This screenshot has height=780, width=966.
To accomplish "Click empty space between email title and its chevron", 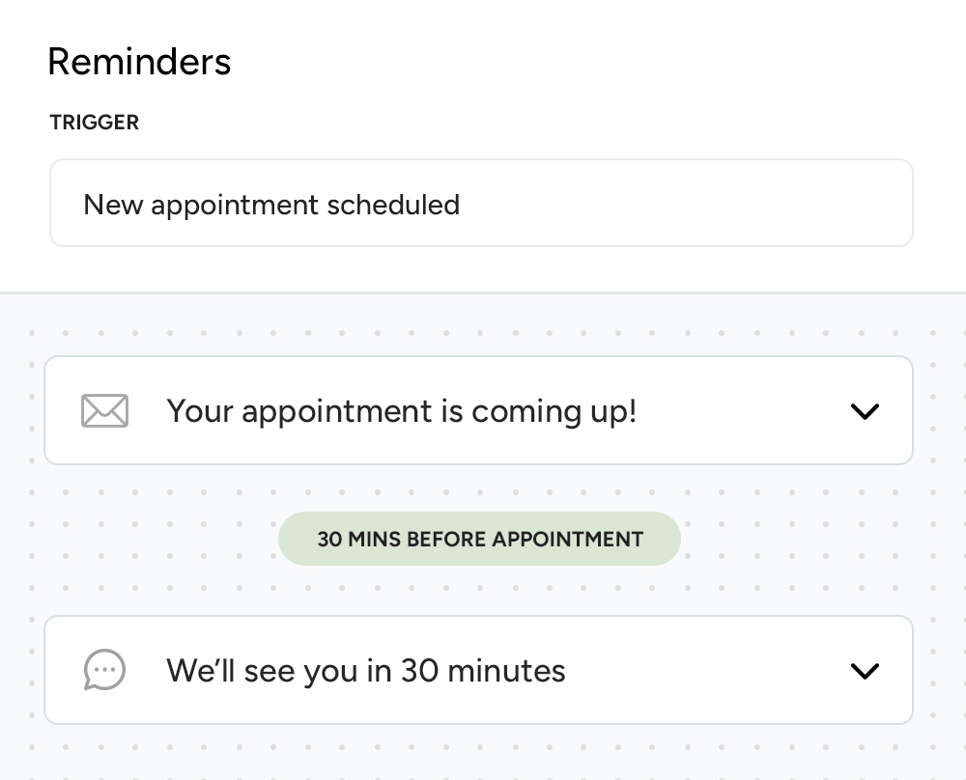I will pos(744,411).
